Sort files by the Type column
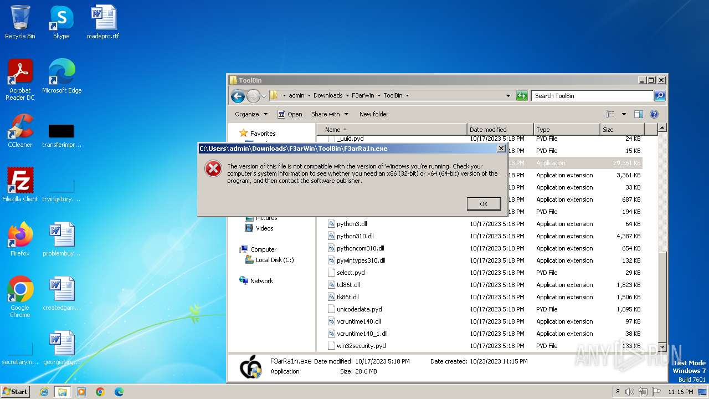Image resolution: width=709 pixels, height=399 pixels. [567, 130]
